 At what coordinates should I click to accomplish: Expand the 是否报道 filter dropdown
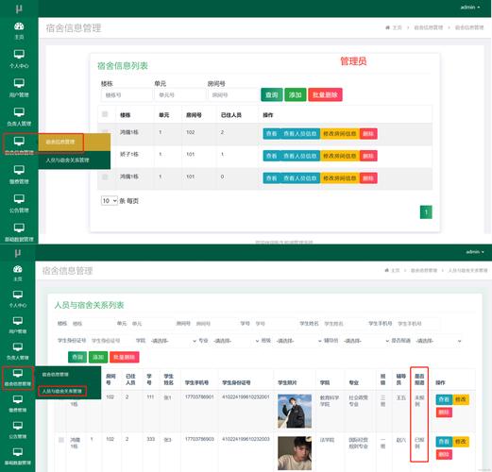coord(438,341)
